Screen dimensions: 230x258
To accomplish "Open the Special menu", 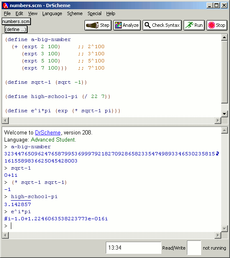I will (x=95, y=13).
